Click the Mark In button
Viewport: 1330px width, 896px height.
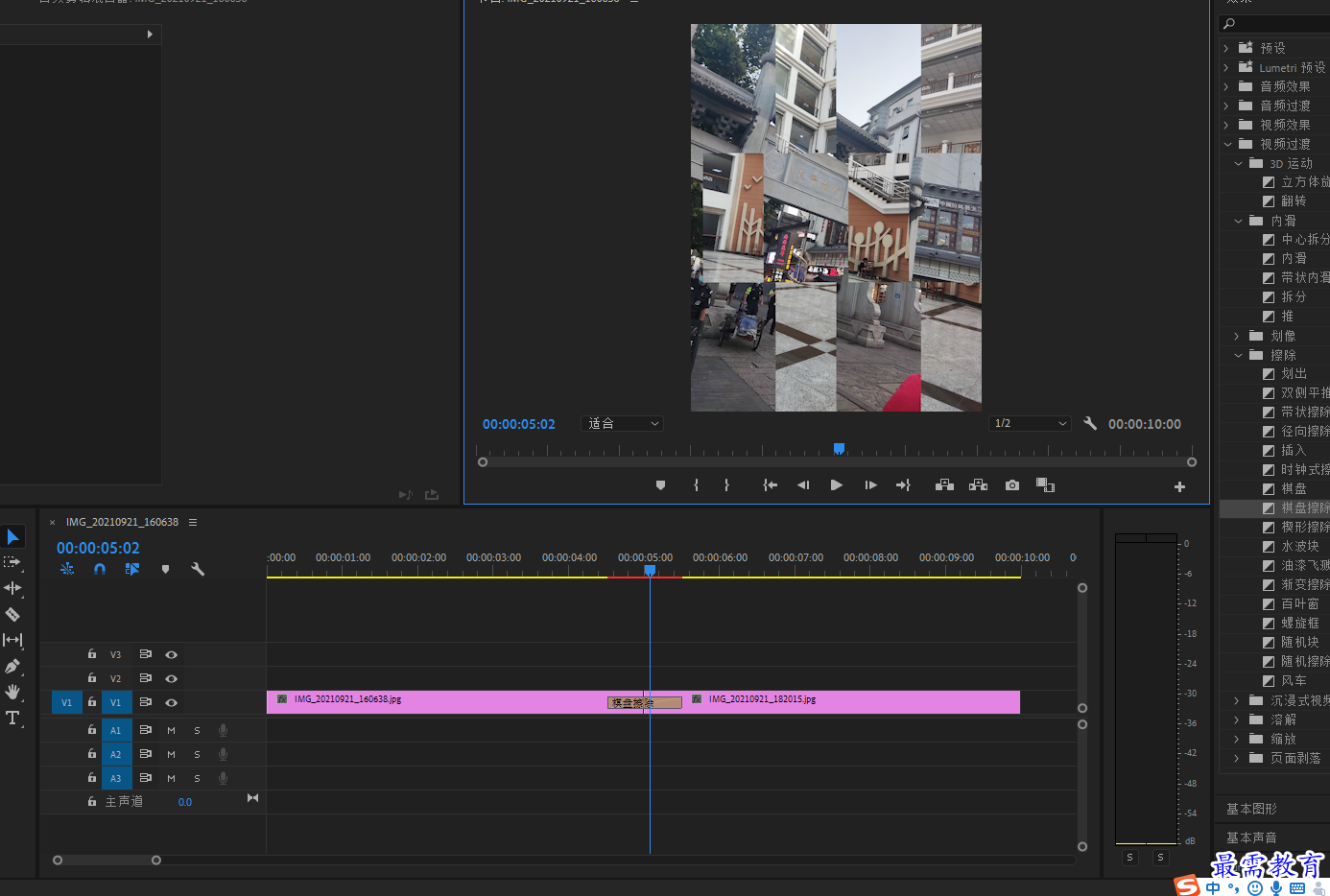point(696,485)
